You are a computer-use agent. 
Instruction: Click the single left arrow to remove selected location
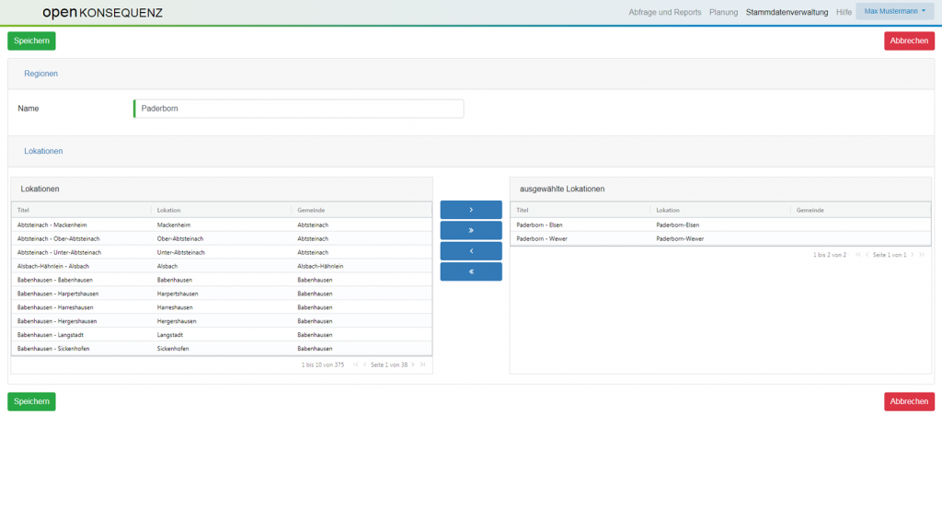(471, 251)
